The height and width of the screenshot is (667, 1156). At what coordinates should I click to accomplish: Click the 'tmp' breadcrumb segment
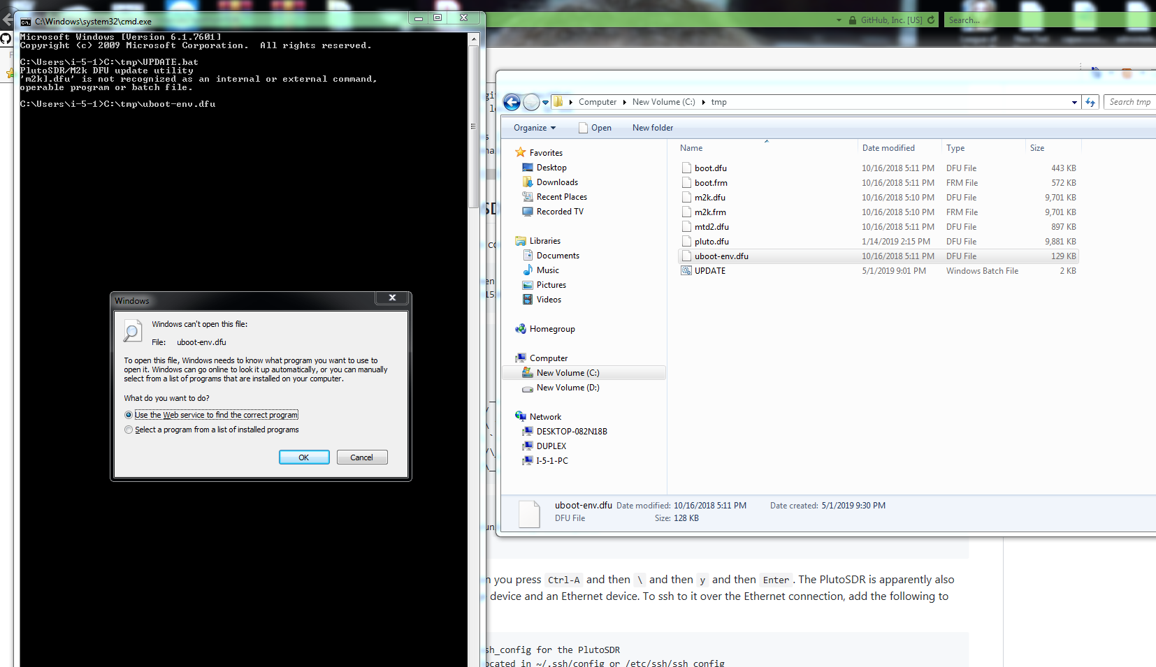coord(719,102)
